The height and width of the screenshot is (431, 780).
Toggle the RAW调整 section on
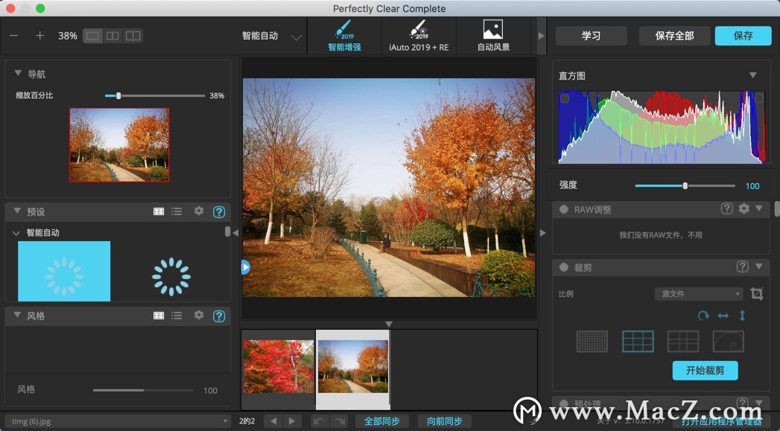pos(564,209)
